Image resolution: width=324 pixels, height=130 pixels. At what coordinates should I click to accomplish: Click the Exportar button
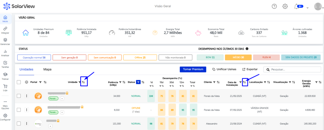250,69
